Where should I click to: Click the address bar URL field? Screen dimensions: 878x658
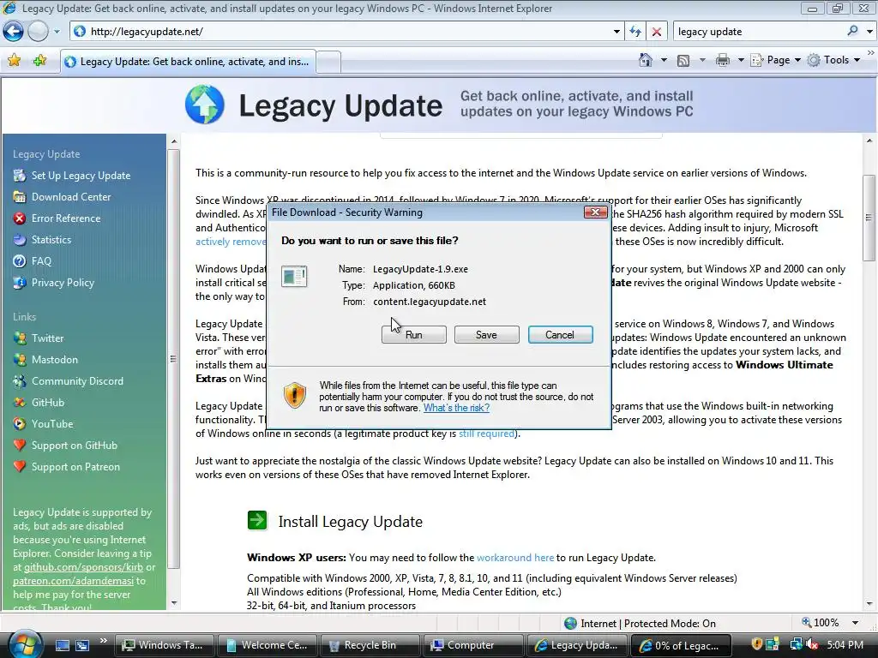click(x=341, y=32)
